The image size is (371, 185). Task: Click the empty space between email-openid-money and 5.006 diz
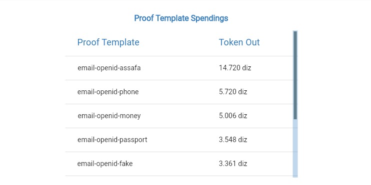(179, 116)
